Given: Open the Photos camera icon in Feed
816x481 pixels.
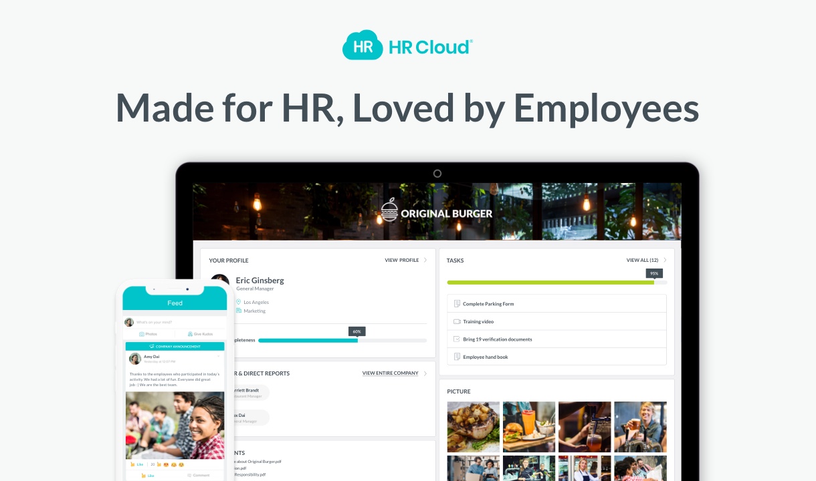Looking at the screenshot, I should [x=142, y=334].
